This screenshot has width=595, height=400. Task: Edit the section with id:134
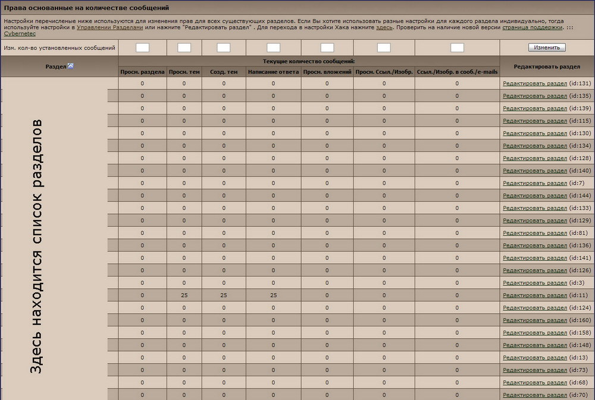click(535, 146)
